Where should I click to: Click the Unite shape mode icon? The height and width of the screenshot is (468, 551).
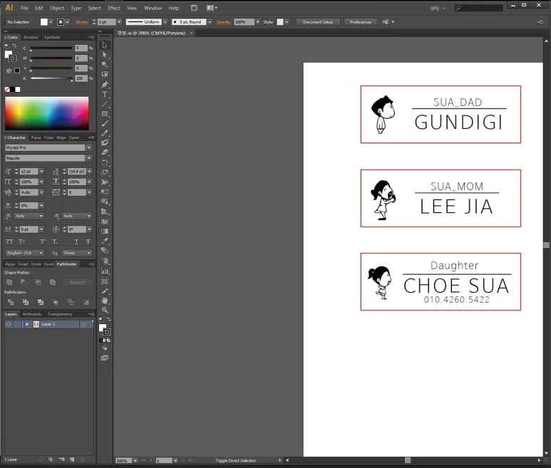(x=9, y=282)
